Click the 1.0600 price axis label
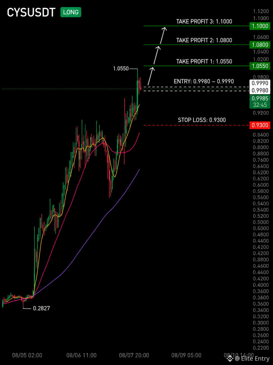Screen dimensions: 273x365 261,37
